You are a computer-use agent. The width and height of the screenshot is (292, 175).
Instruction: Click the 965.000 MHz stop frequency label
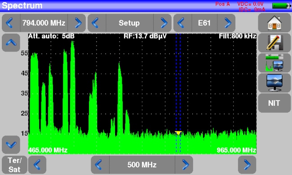tap(236, 150)
